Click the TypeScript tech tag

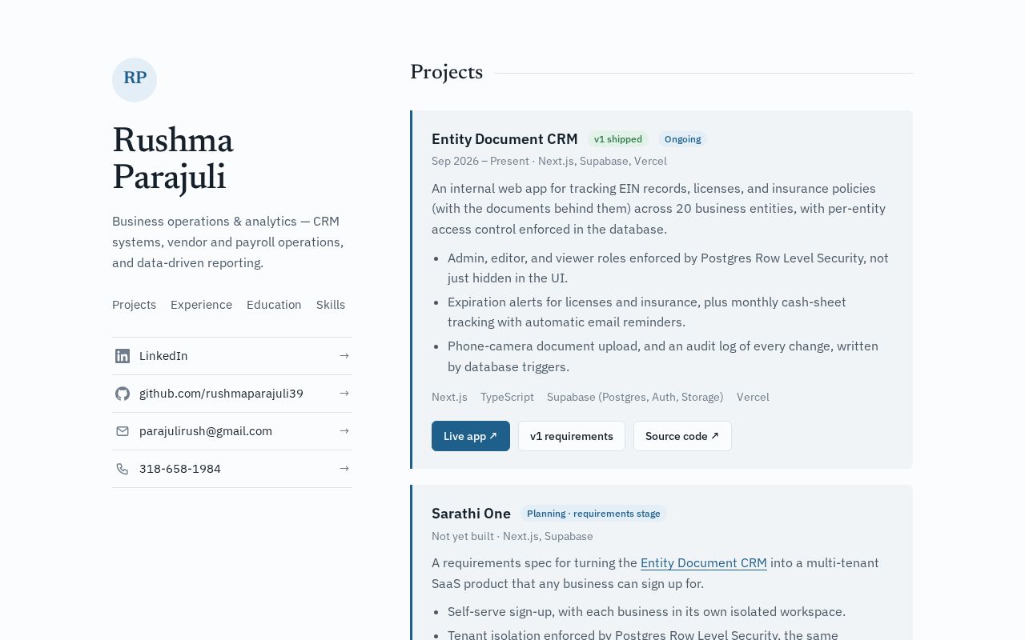pos(507,397)
